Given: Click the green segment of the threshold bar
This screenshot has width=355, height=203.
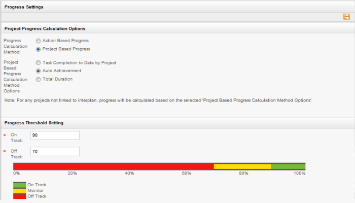Looking at the screenshot, I should [288, 166].
